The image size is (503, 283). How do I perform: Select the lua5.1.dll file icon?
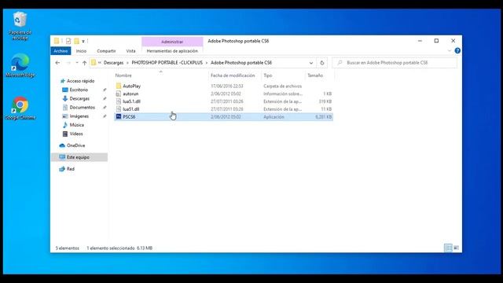(x=119, y=101)
